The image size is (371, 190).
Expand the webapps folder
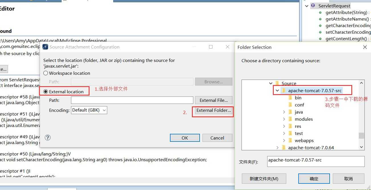coord(284,140)
